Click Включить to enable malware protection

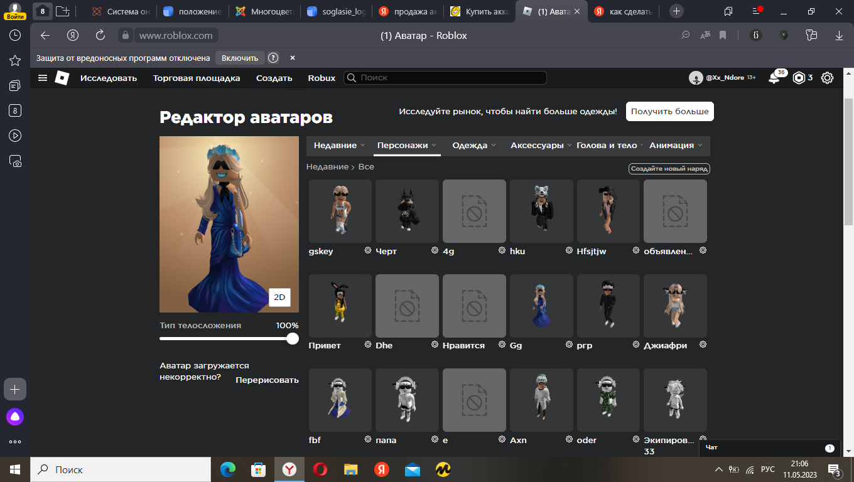click(x=240, y=58)
